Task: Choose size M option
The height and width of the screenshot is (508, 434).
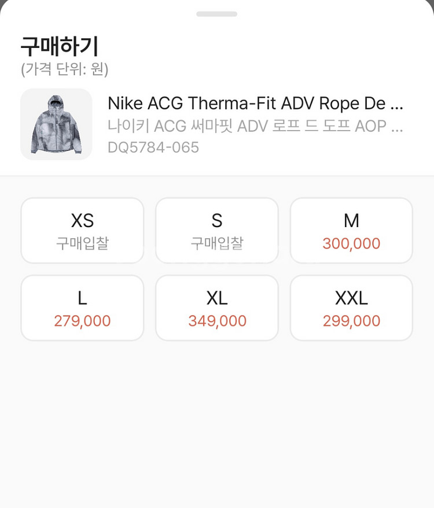Action: (351, 230)
